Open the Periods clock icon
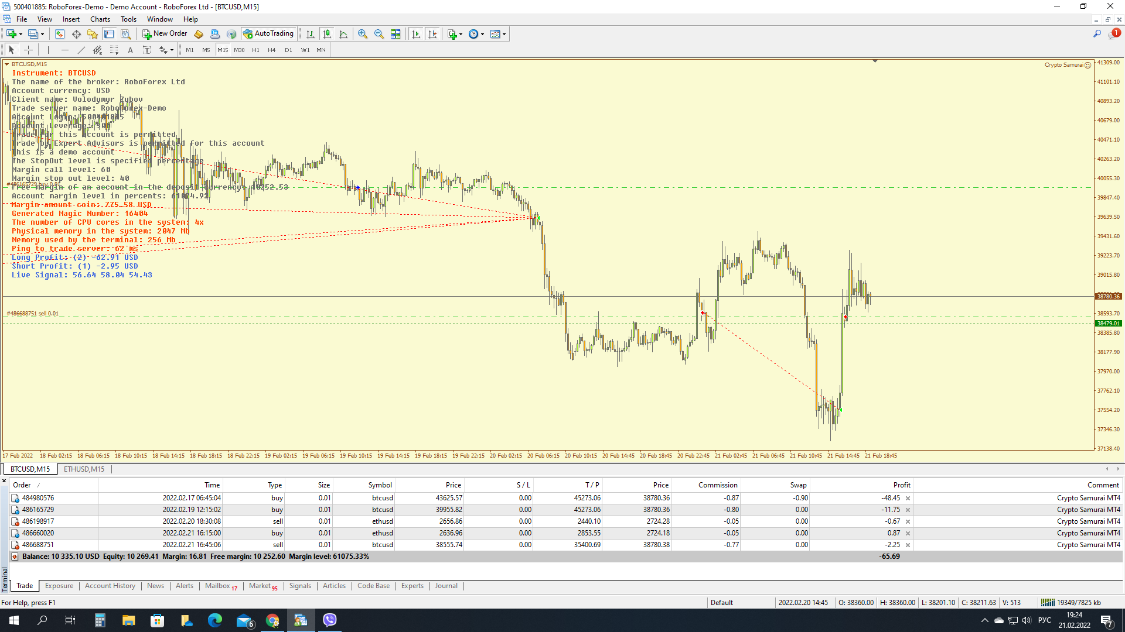The image size is (1125, 632). coord(473,34)
